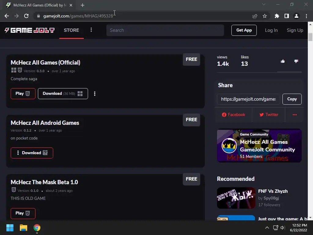
Task: Open the volume tray icon
Action: click(x=282, y=228)
